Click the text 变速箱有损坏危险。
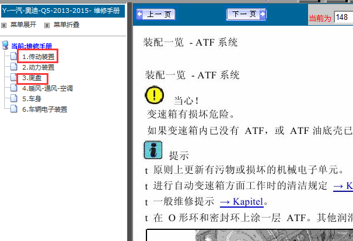 tap(191, 114)
